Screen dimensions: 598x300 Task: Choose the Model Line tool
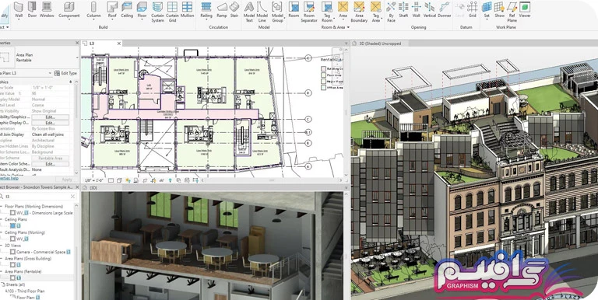262,12
